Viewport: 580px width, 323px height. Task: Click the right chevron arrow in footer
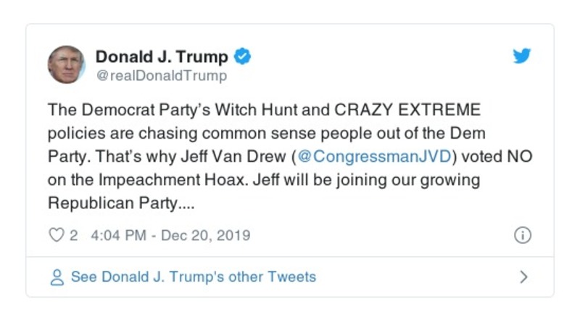(524, 277)
